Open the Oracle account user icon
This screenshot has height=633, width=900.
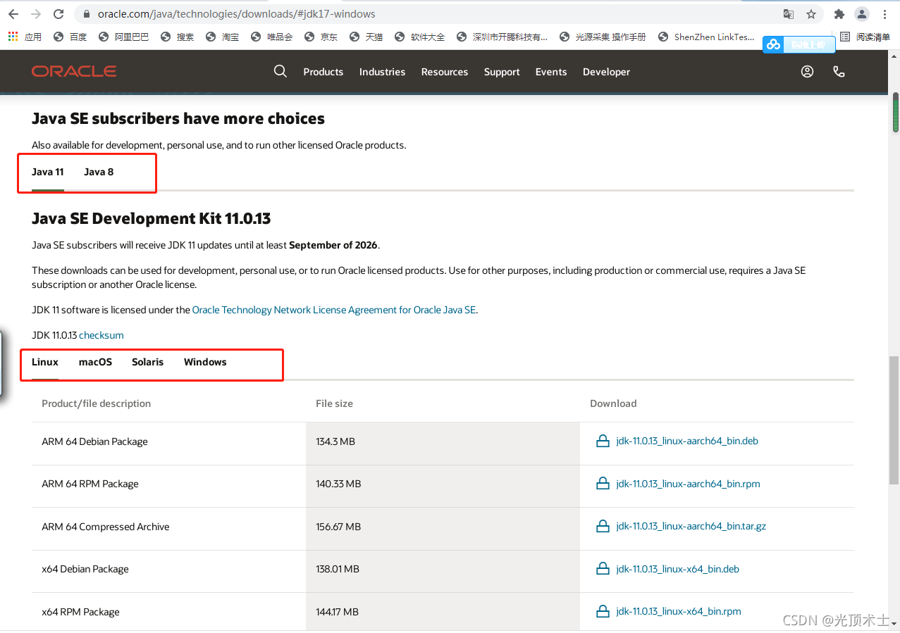(x=808, y=71)
